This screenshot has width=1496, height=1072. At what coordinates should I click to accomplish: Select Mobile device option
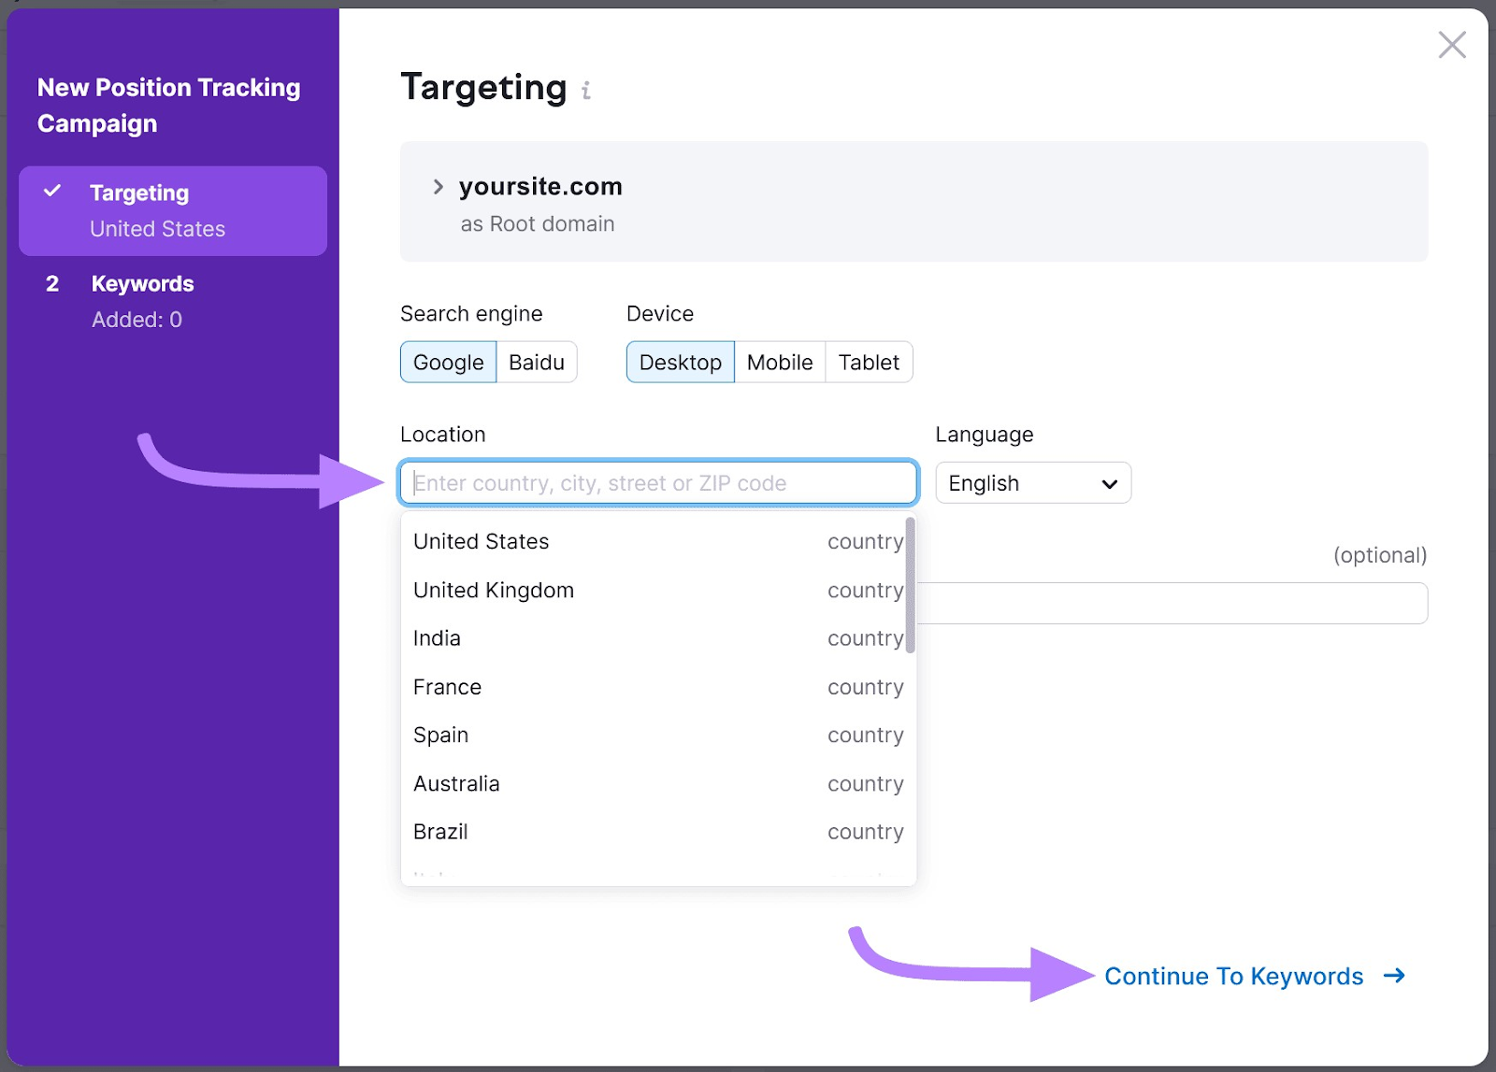click(x=780, y=363)
